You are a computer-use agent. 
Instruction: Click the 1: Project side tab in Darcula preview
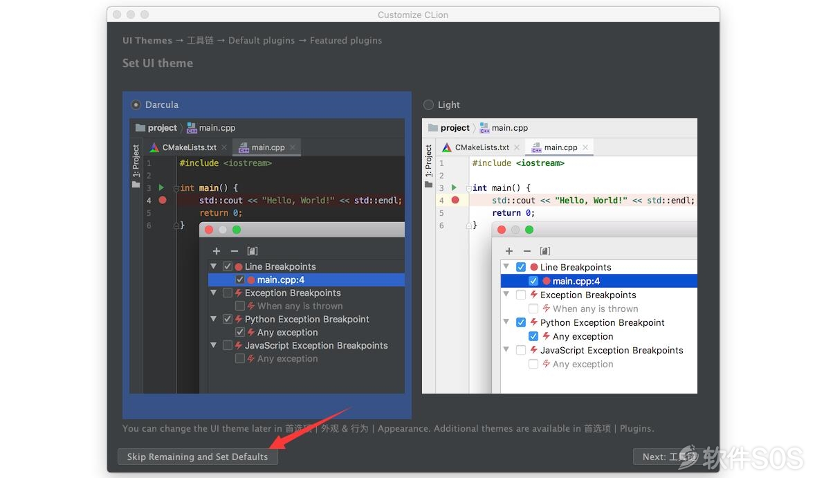point(136,166)
